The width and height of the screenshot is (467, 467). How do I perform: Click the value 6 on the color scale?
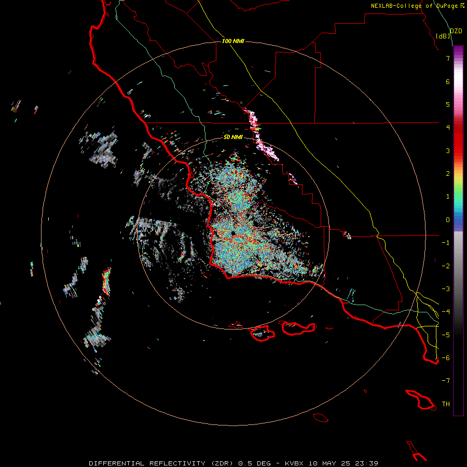pos(448,81)
